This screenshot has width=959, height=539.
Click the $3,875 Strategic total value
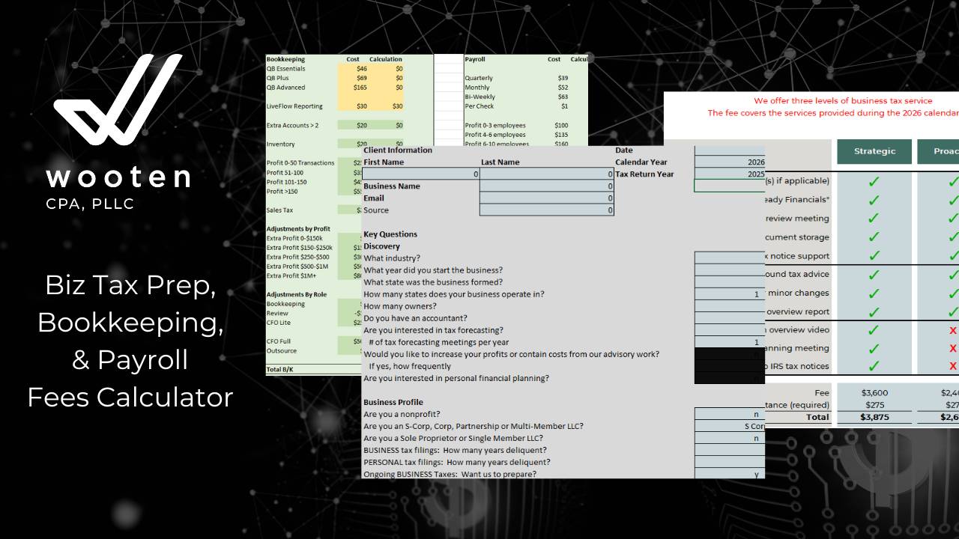874,417
